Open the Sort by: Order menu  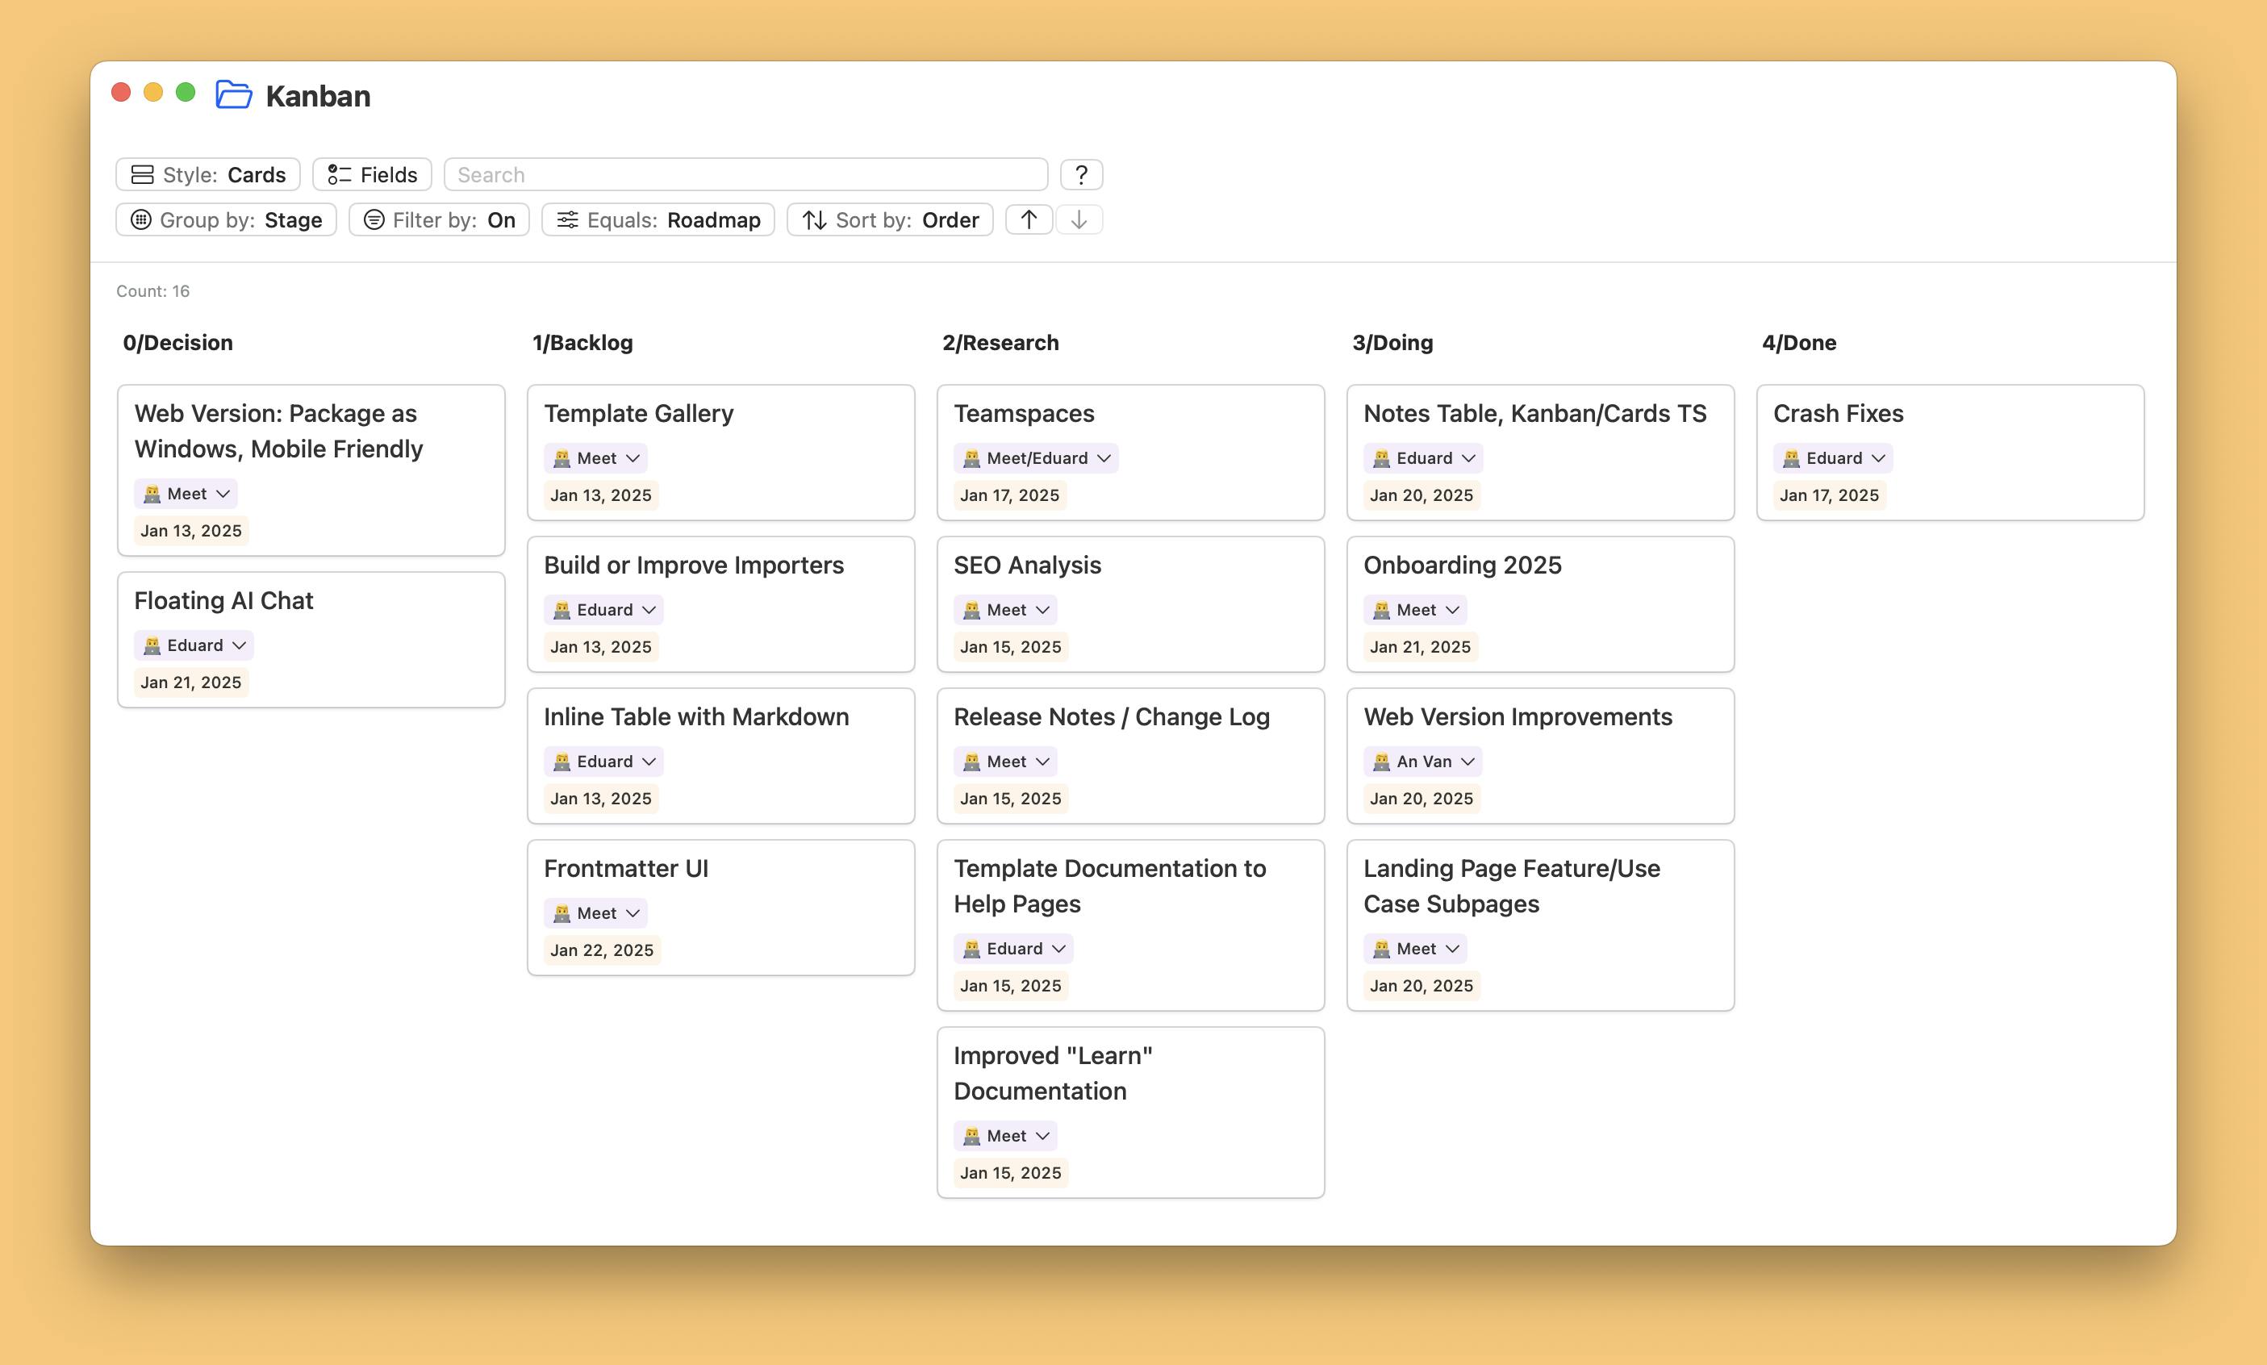(888, 219)
